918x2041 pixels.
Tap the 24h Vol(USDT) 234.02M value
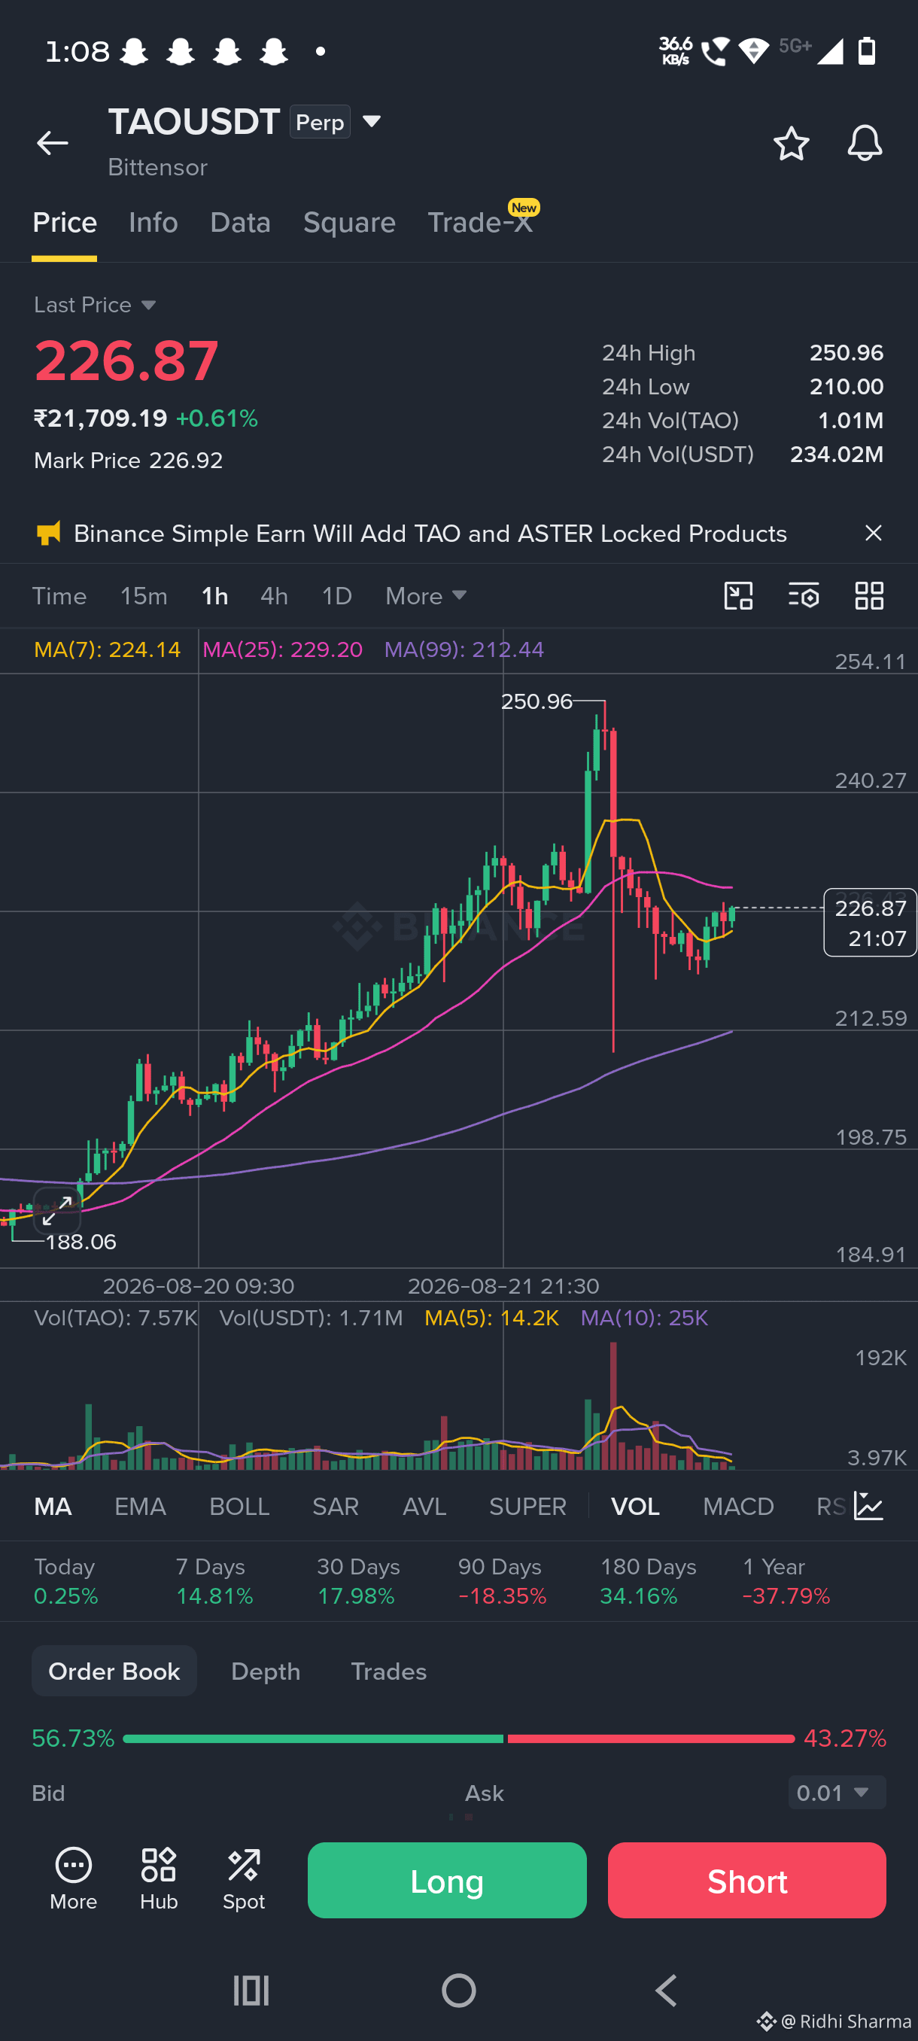tap(837, 454)
